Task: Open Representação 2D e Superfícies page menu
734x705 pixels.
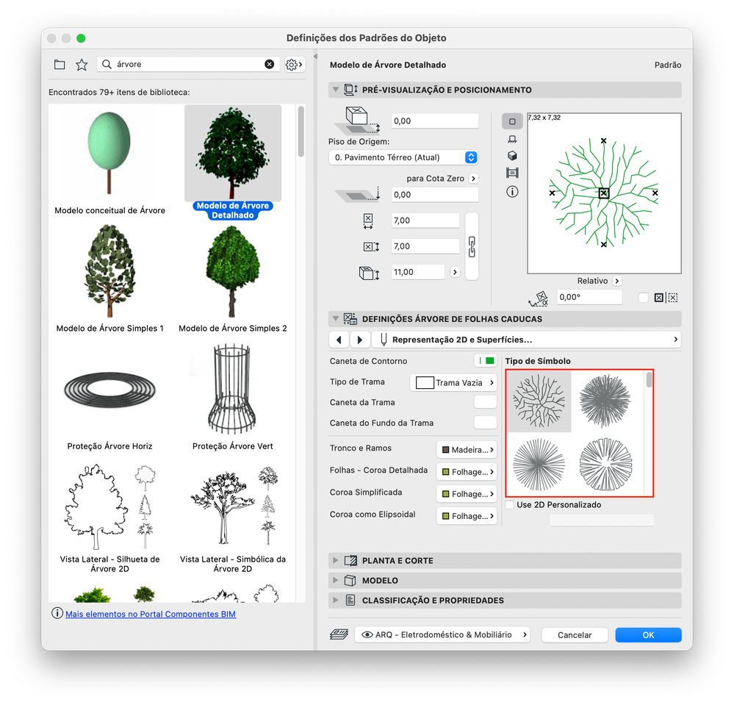Action: 527,340
